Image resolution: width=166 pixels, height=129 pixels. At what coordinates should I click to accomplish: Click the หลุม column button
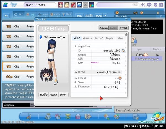click(x=79, y=16)
